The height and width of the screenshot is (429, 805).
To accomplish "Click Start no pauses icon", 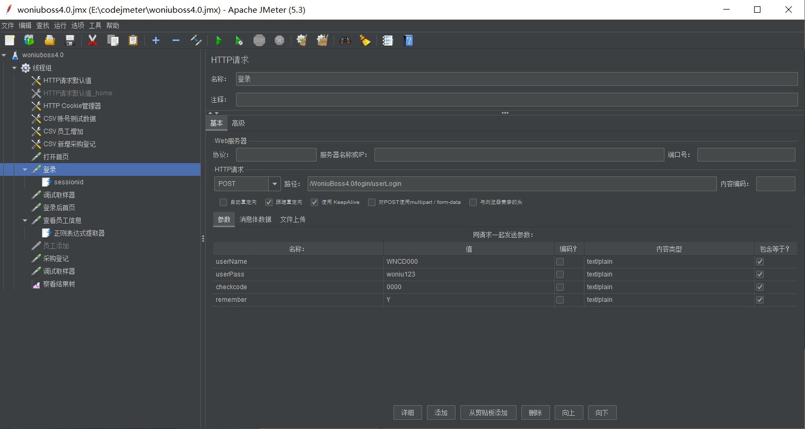I will point(239,40).
